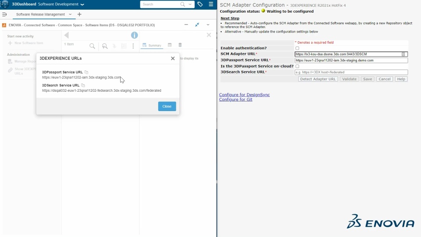Click the search magnifier icon in top bar

182,4
